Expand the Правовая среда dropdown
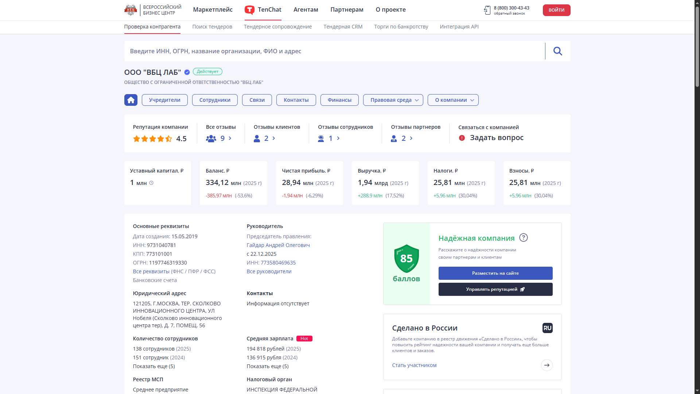 [393, 100]
